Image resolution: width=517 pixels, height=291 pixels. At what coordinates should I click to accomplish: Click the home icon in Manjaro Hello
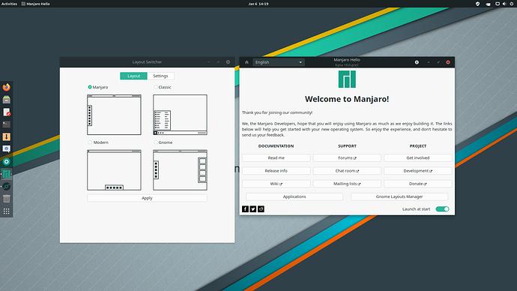point(247,62)
